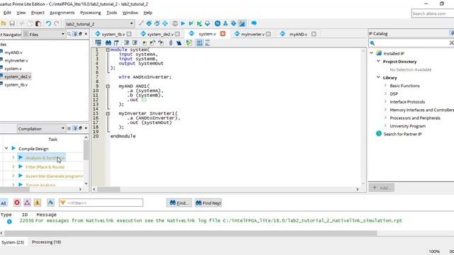This screenshot has height=255, width=454.
Task: Expand the DSP library node
Action: coord(385,93)
